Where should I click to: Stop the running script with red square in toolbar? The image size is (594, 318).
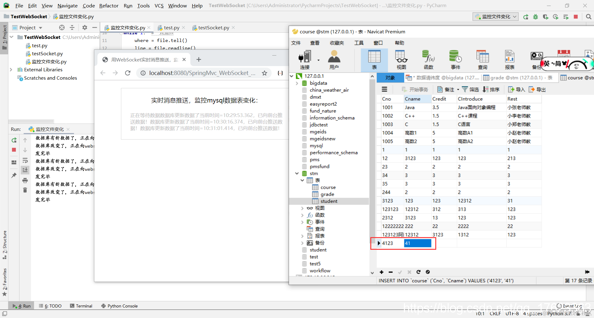click(576, 17)
